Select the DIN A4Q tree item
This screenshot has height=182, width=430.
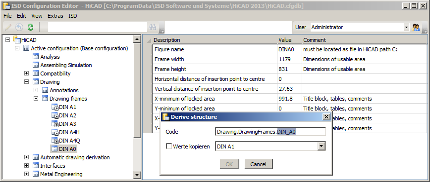tap(70, 141)
